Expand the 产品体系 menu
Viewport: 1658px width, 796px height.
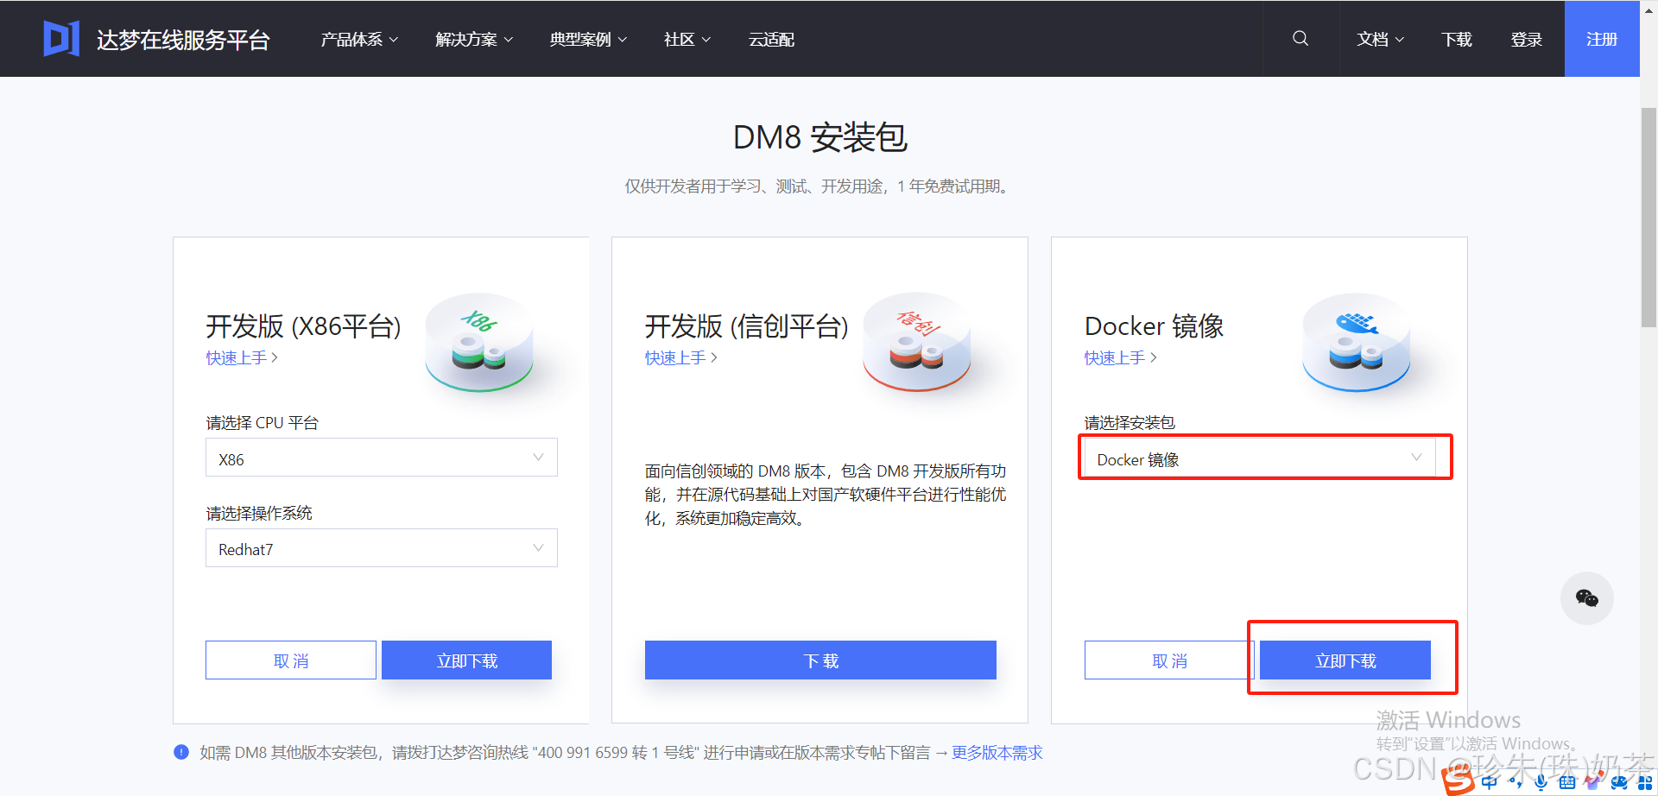(x=359, y=40)
